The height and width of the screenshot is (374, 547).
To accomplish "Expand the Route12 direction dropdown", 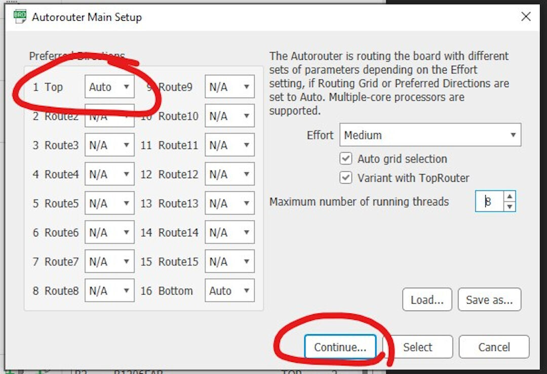I will pyautogui.click(x=229, y=174).
